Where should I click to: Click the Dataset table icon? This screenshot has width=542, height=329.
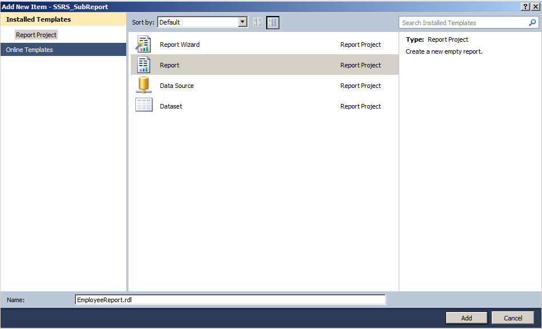tap(144, 105)
